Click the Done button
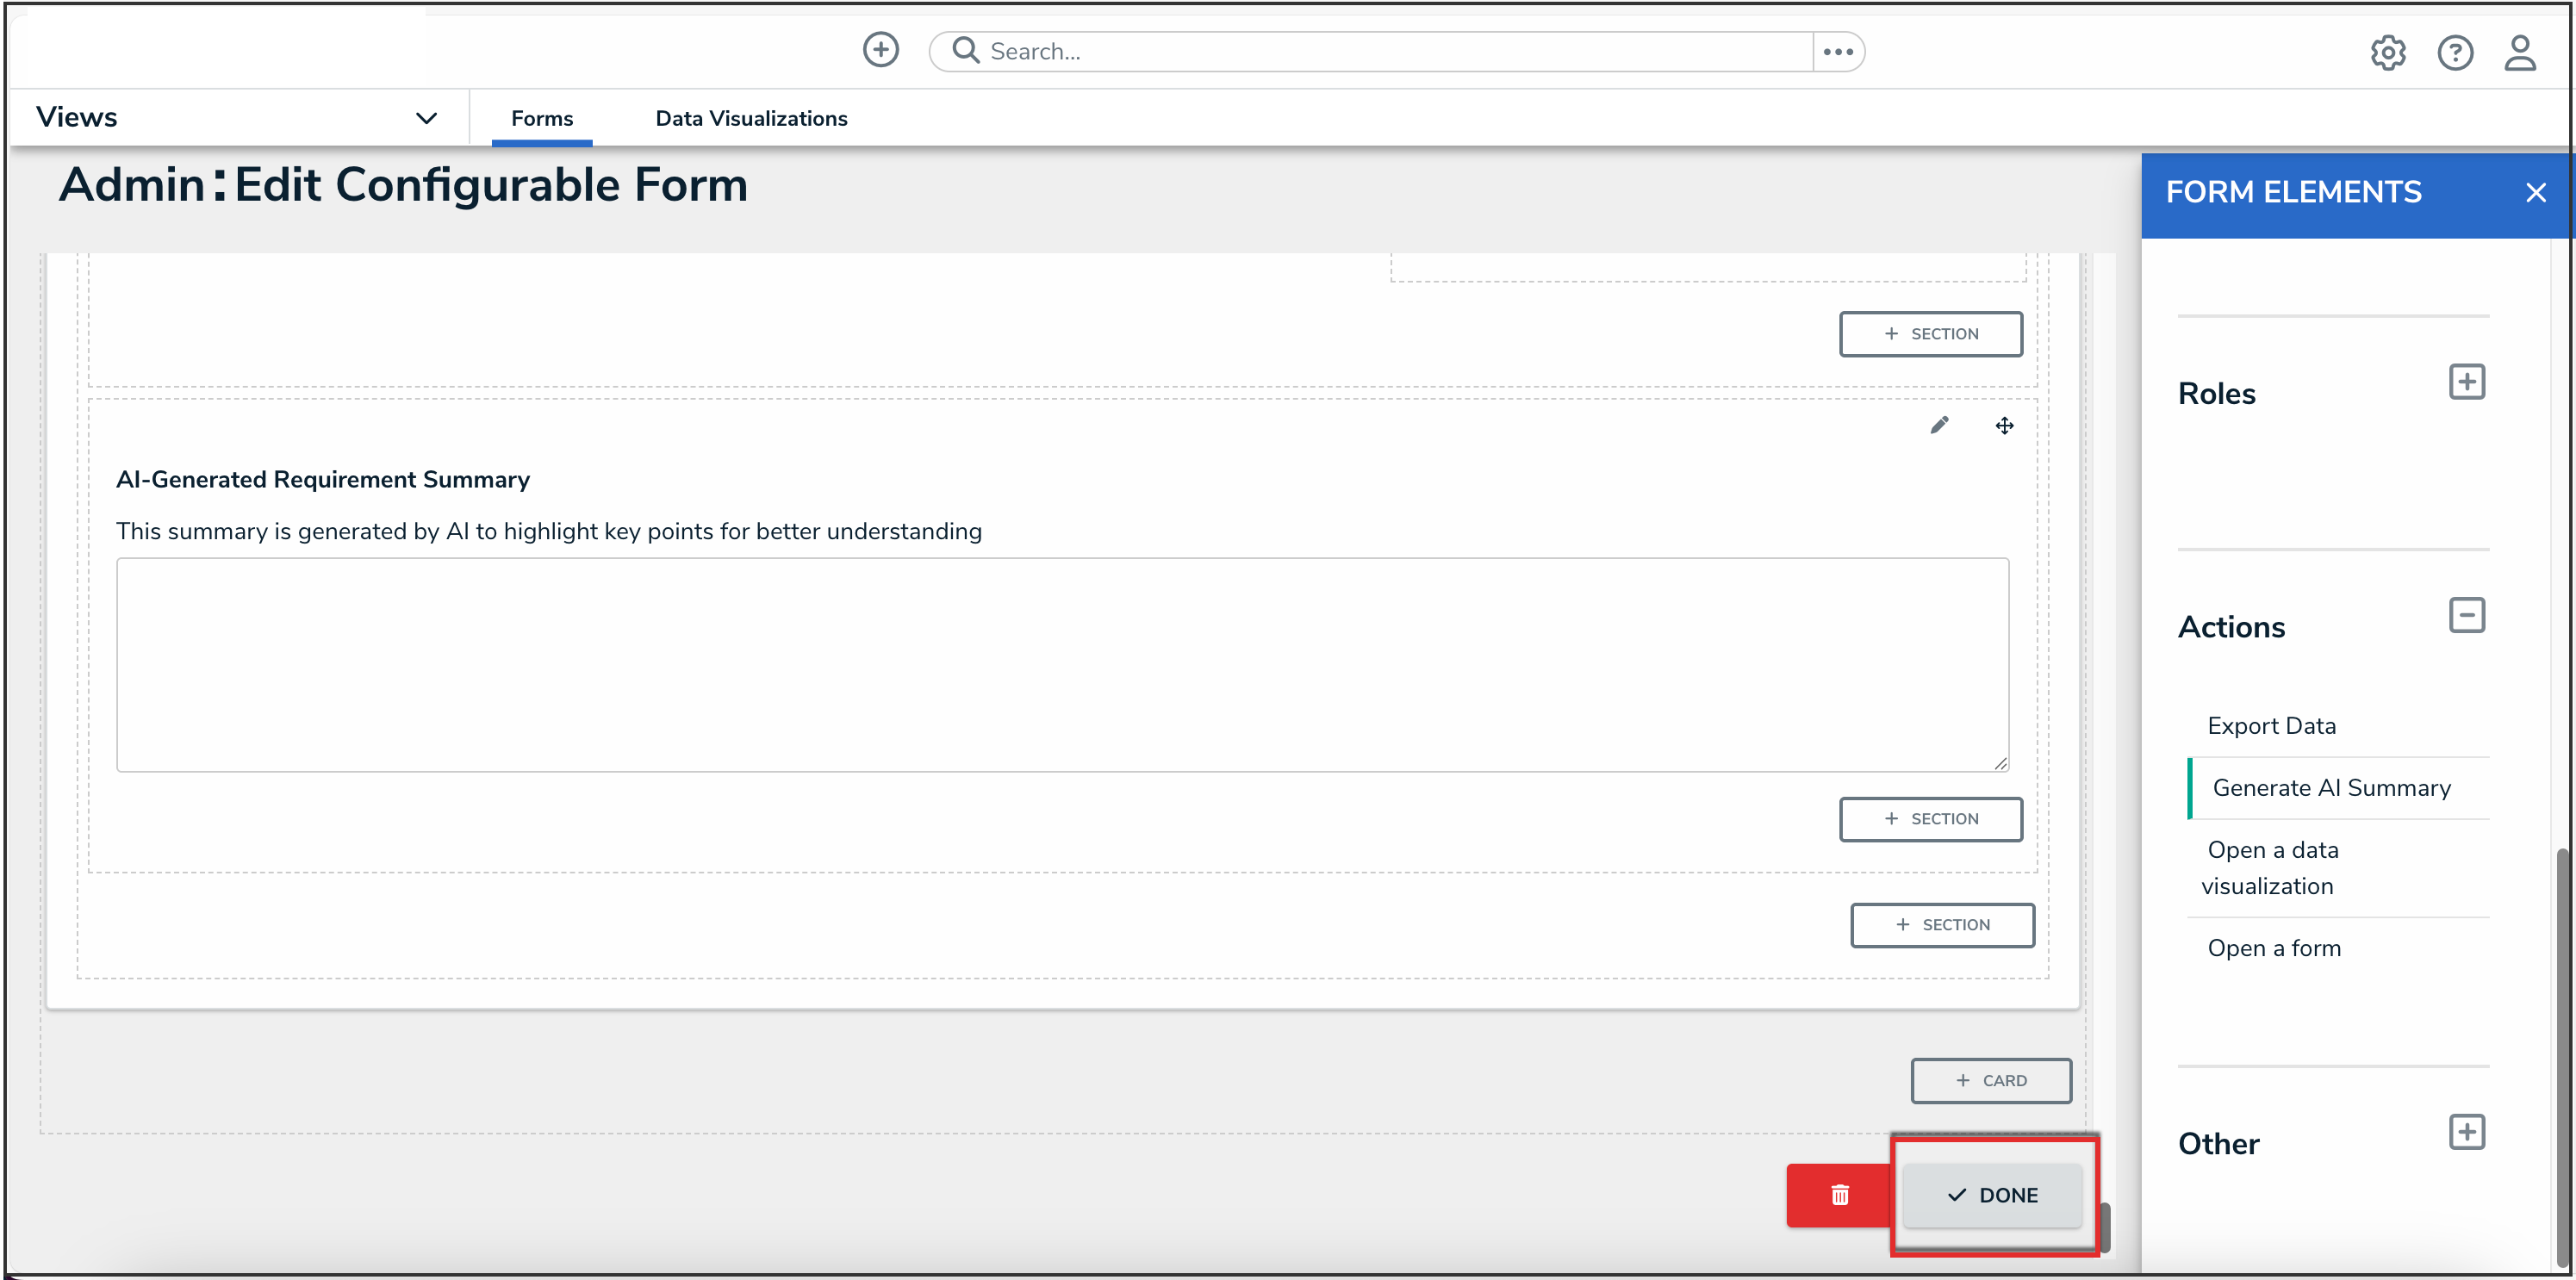 pos(1992,1195)
